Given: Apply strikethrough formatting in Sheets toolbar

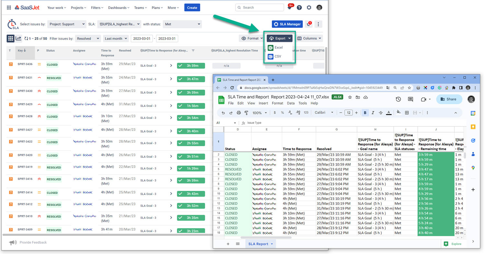Looking at the screenshot, I should click(380, 112).
